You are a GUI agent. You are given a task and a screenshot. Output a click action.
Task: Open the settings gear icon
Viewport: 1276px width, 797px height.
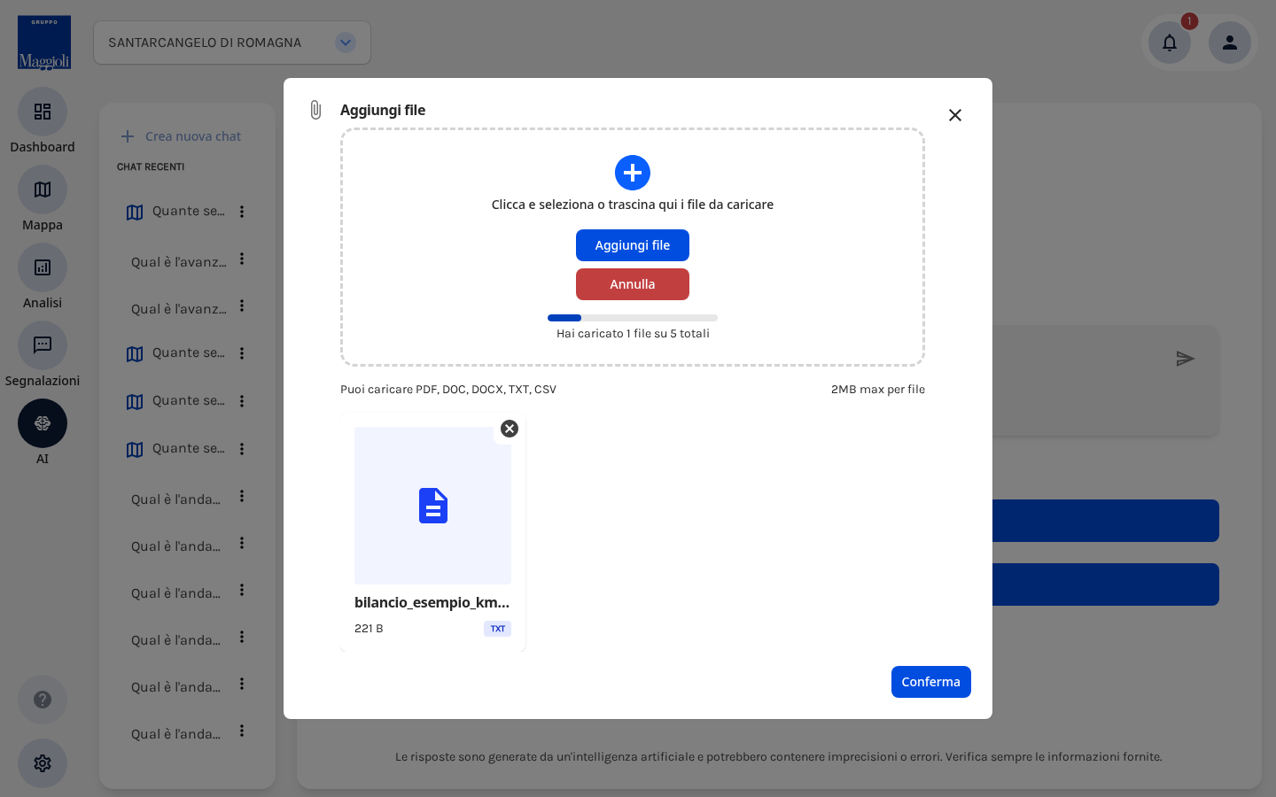click(x=43, y=763)
